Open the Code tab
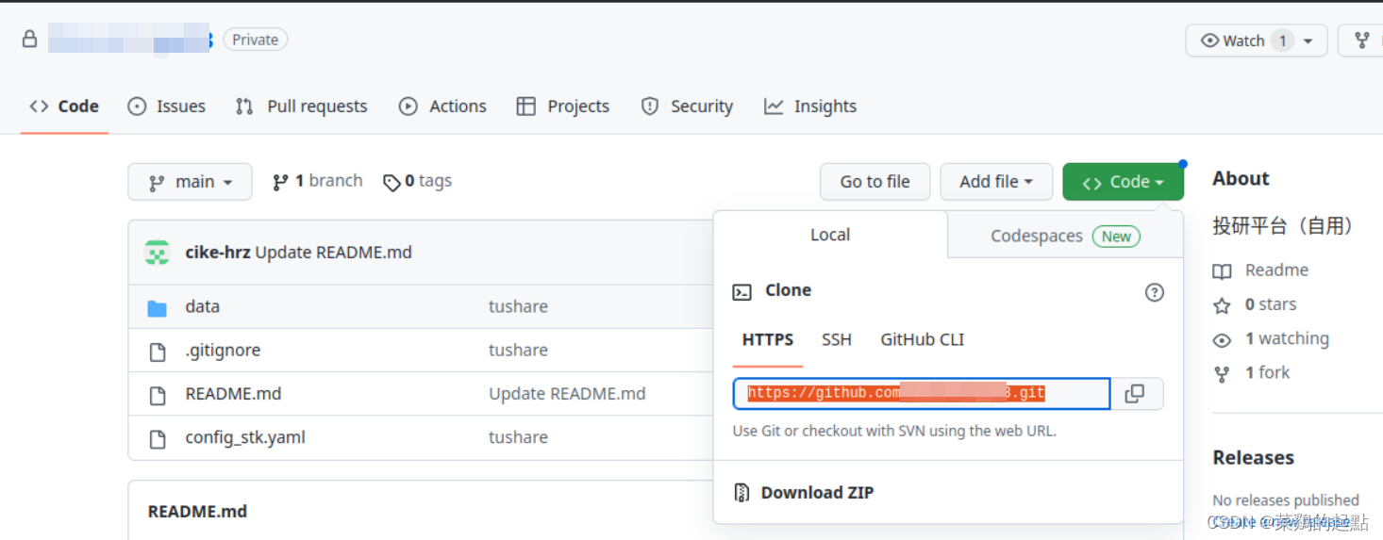 [64, 106]
